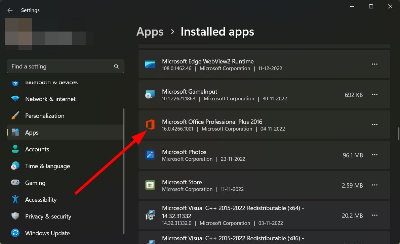Click the search magnifier icon

click(x=116, y=66)
